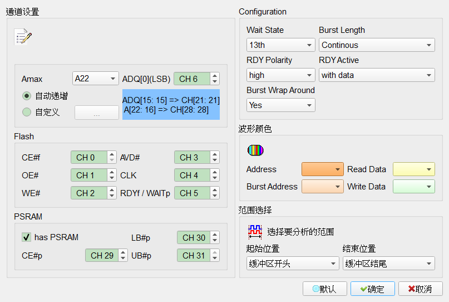Image resolution: width=449 pixels, height=302 pixels.
Task: Click the AVD# CH 3 field
Action: 192,158
